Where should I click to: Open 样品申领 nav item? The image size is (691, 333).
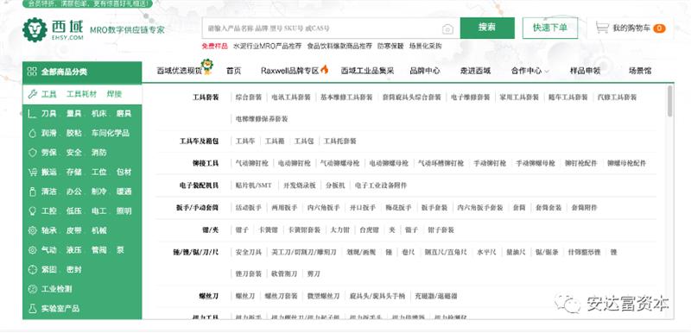585,71
